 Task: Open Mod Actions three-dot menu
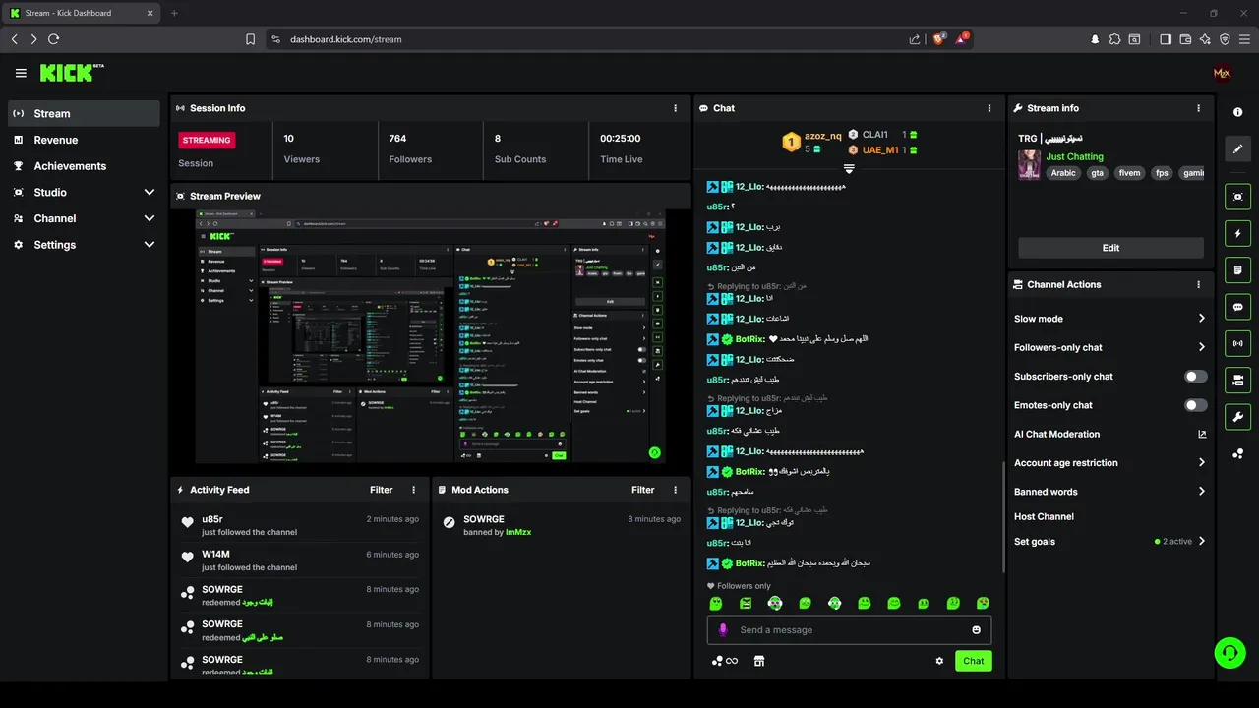675,490
